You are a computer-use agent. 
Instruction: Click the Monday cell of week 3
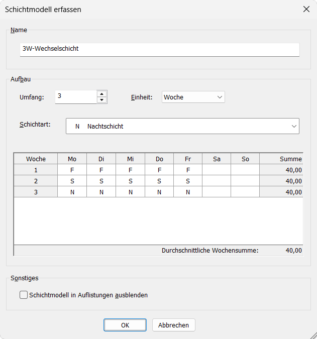(x=72, y=192)
